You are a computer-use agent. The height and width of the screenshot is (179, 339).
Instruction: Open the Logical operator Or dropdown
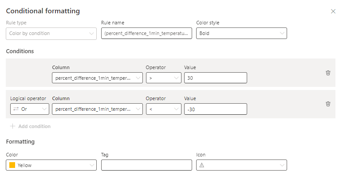[x=30, y=109]
